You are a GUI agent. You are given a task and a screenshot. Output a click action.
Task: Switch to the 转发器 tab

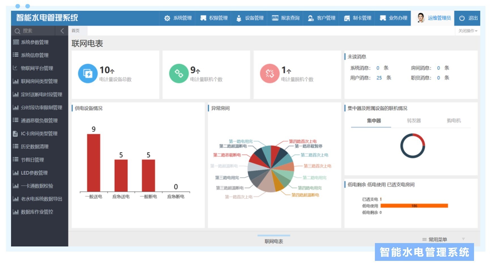(414, 121)
